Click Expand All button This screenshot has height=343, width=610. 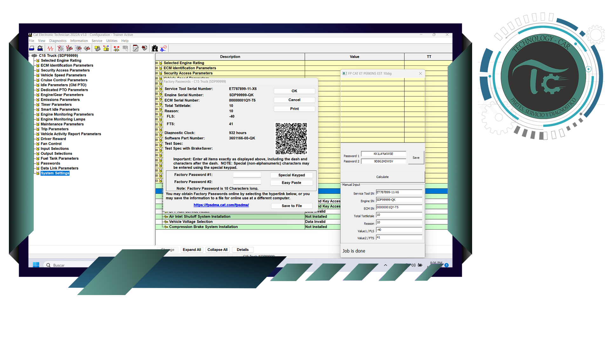coord(192,250)
